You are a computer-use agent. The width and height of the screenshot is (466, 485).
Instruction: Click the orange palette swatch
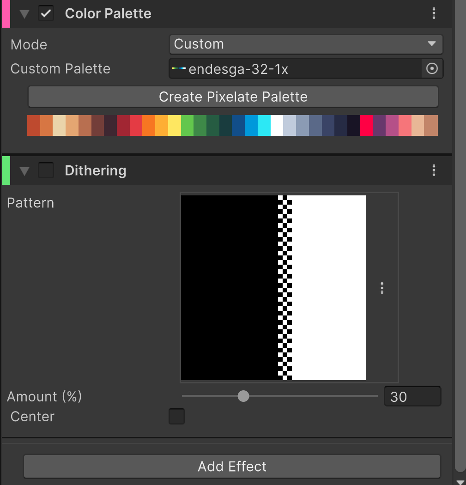(149, 125)
